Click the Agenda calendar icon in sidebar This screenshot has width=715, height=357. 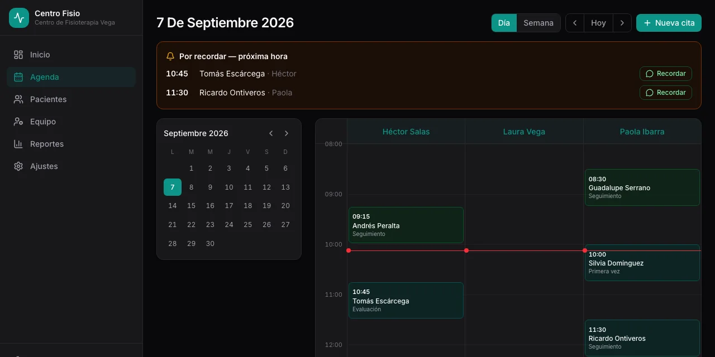(18, 77)
